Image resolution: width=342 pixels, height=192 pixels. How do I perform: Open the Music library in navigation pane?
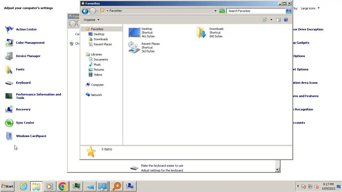click(97, 65)
